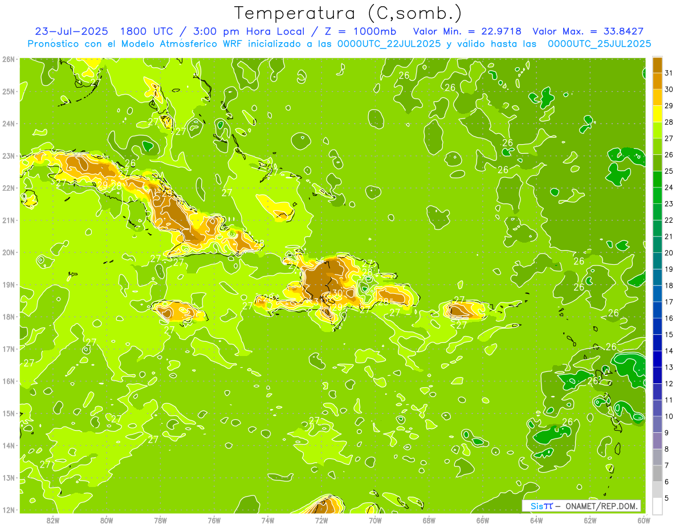
Task: Select the date text "23-Jul-2025"
Action: point(72,31)
